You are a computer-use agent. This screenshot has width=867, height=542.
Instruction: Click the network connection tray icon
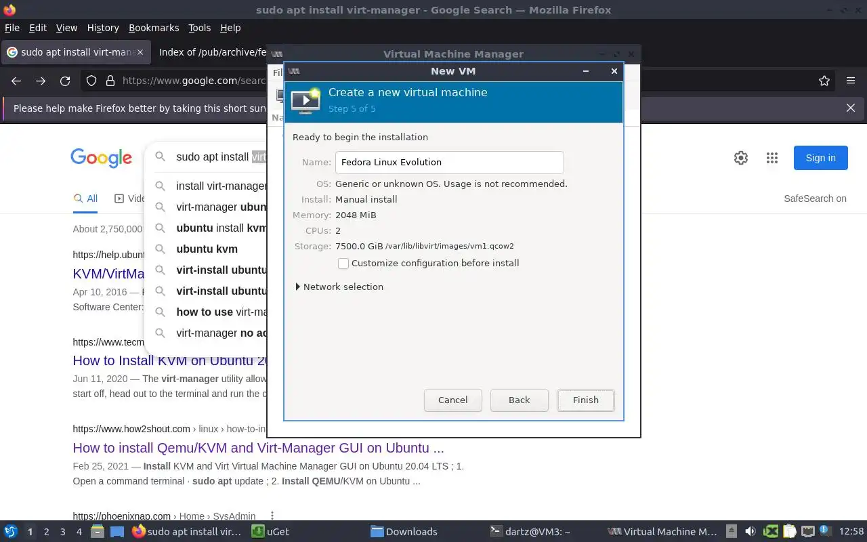(x=807, y=531)
